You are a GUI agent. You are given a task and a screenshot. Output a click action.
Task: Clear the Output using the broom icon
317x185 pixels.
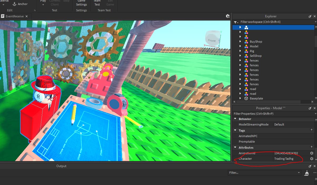[x=306, y=173]
